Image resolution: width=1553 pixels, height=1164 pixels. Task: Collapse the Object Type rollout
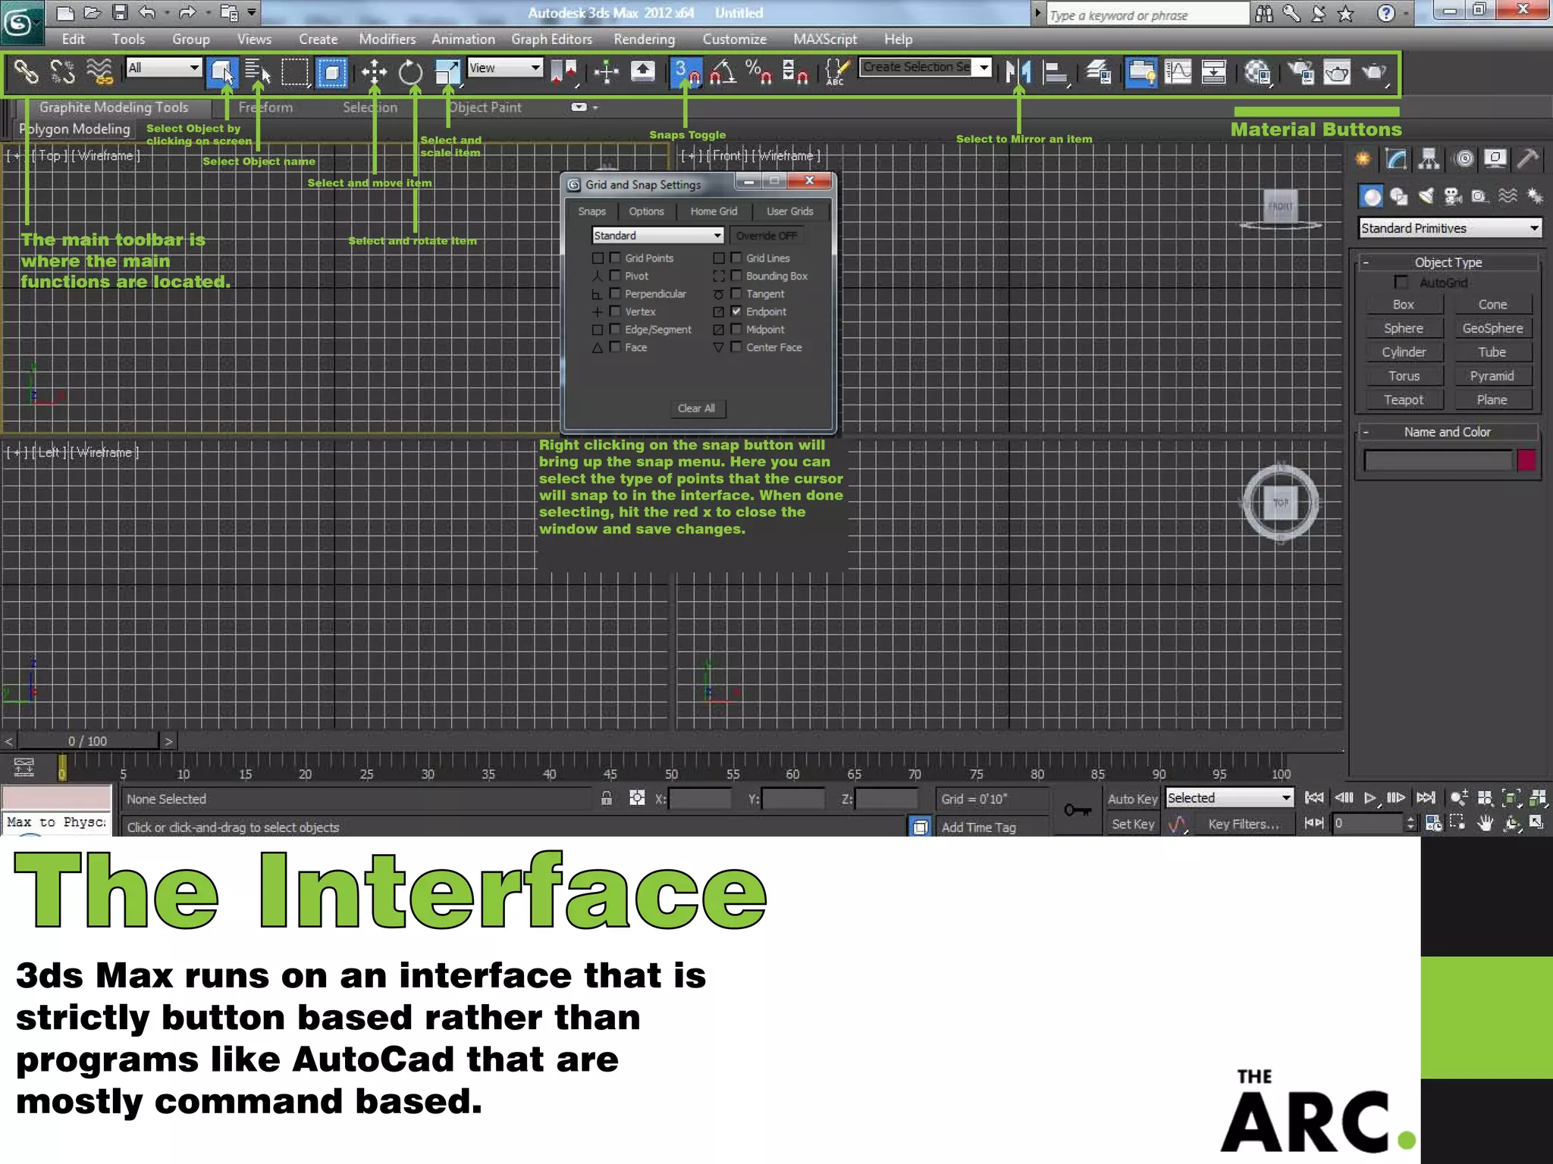[1448, 262]
